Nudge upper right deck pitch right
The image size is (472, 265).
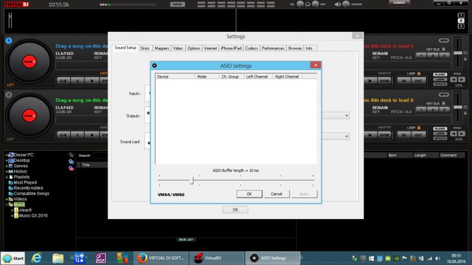point(462,79)
